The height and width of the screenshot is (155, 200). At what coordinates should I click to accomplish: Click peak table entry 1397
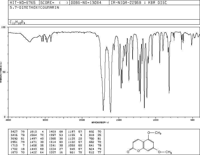[52, 135]
